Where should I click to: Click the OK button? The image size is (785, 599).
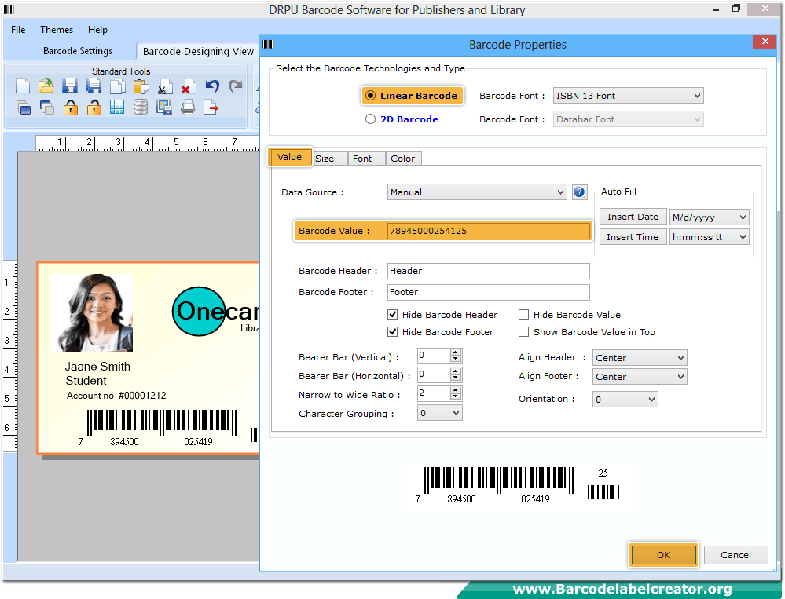click(x=664, y=555)
